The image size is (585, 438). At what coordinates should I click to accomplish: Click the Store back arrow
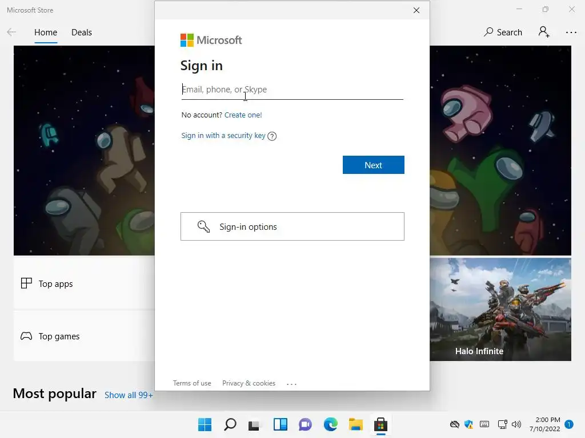(11, 33)
